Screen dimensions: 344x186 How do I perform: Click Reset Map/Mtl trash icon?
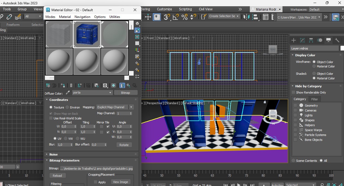click(x=71, y=85)
